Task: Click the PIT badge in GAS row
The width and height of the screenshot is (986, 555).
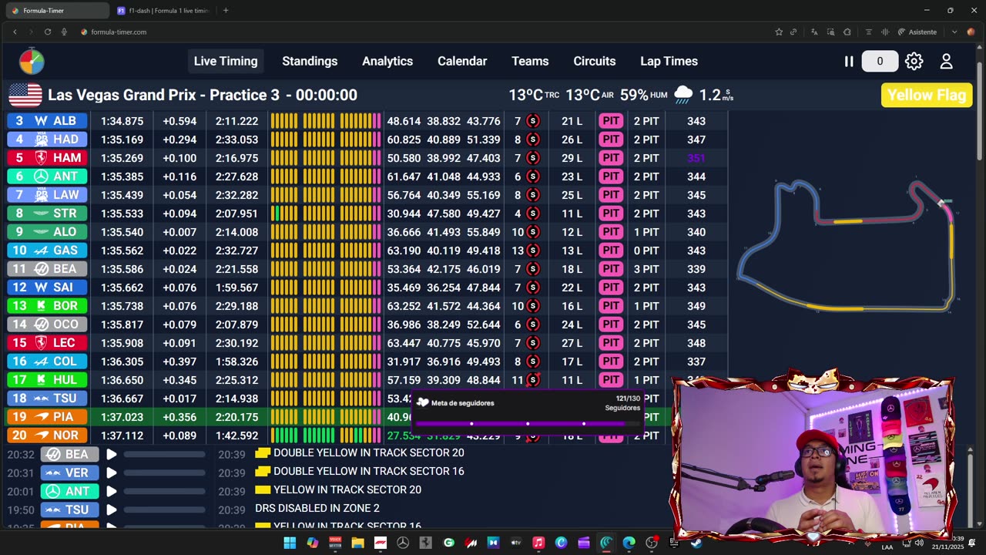Action: [x=611, y=251]
